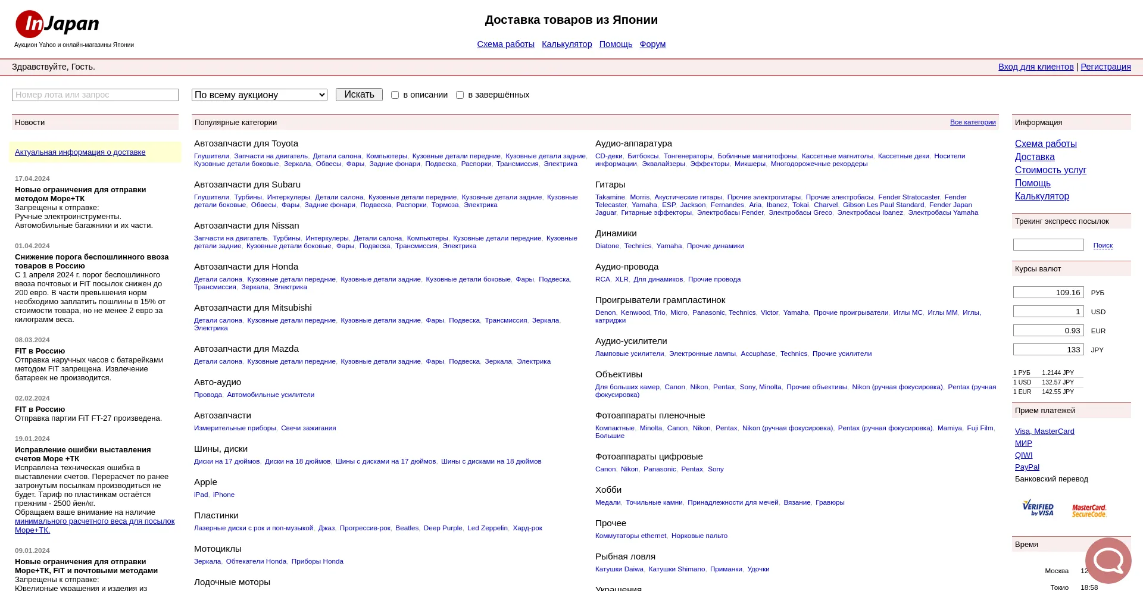Screen dimensions: 1143x591
Task: Click Ламповые усилители link
Action: pos(629,354)
